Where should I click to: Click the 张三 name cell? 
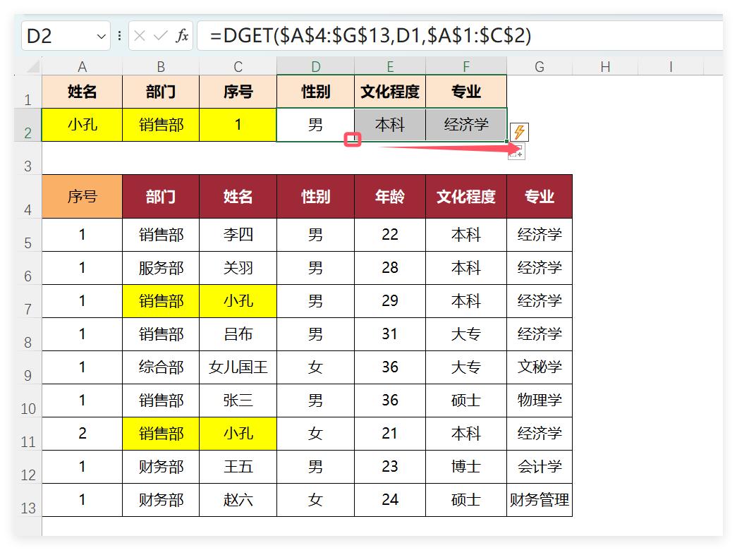tap(238, 401)
